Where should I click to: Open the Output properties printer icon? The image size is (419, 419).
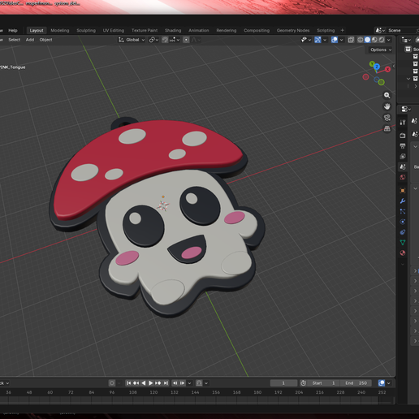(403, 146)
